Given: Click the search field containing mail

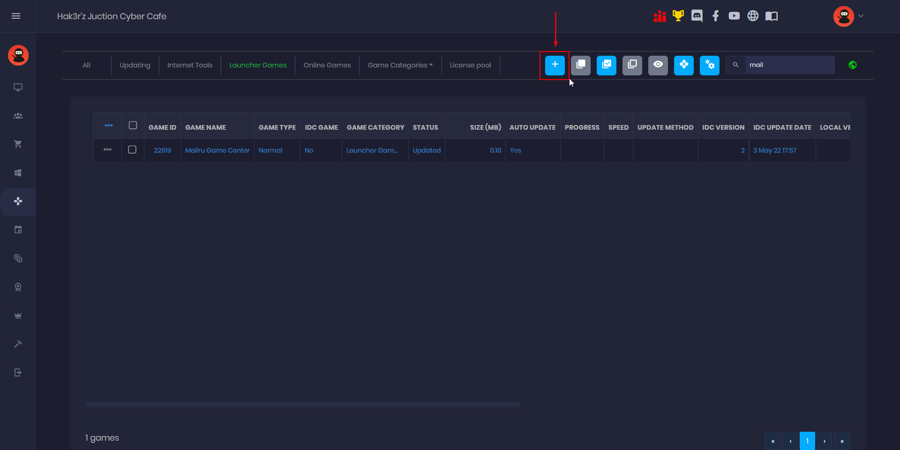Looking at the screenshot, I should 789,65.
